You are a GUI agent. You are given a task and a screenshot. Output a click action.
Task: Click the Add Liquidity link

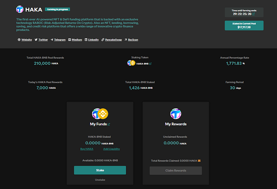pyautogui.click(x=112, y=149)
